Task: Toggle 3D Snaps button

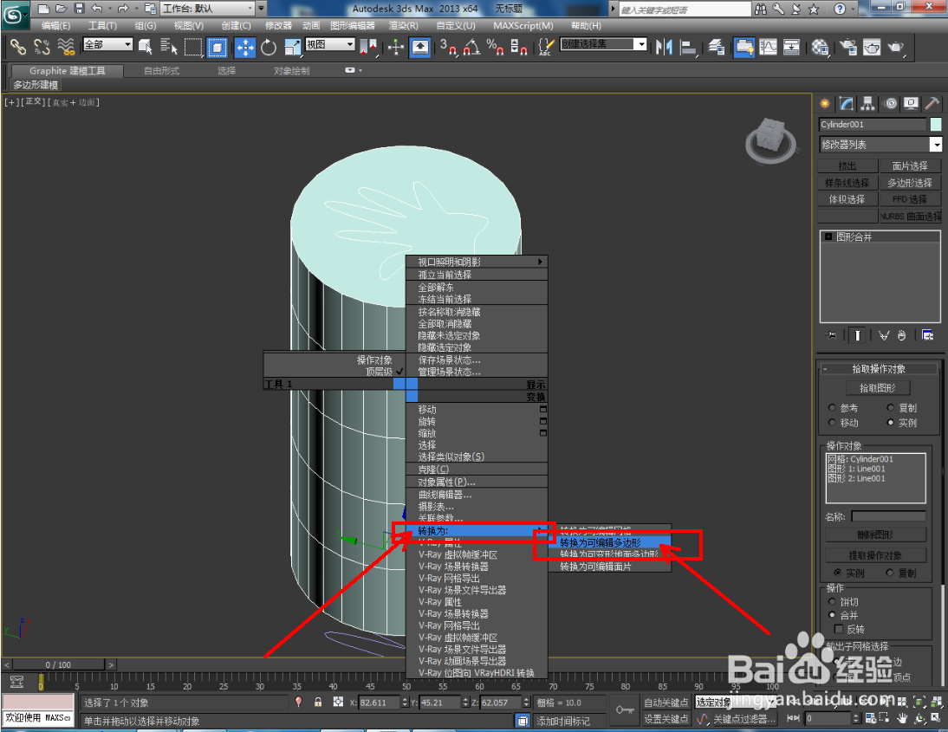Action: click(x=448, y=47)
